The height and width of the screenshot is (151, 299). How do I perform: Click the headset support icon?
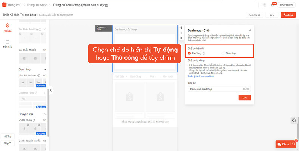(294, 120)
